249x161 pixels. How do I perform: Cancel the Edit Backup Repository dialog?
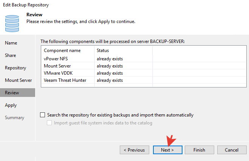(232, 150)
